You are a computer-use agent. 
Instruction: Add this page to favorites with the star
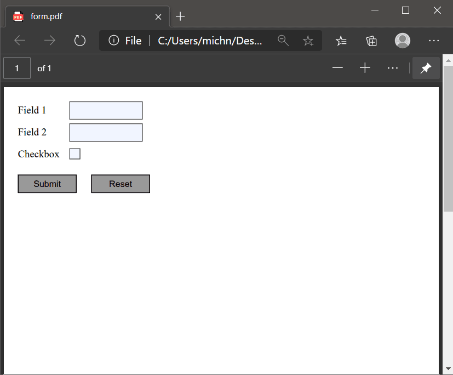(308, 41)
